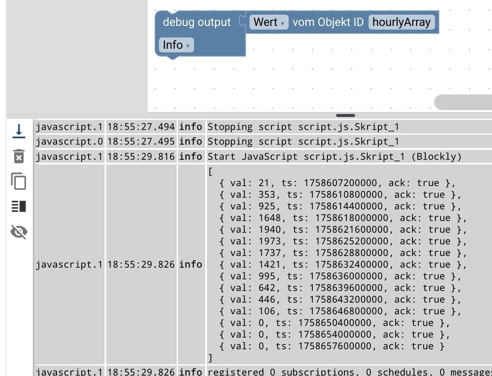
Task: Click the 18:55:29.826 timestamp of array entry
Action: 141,264
